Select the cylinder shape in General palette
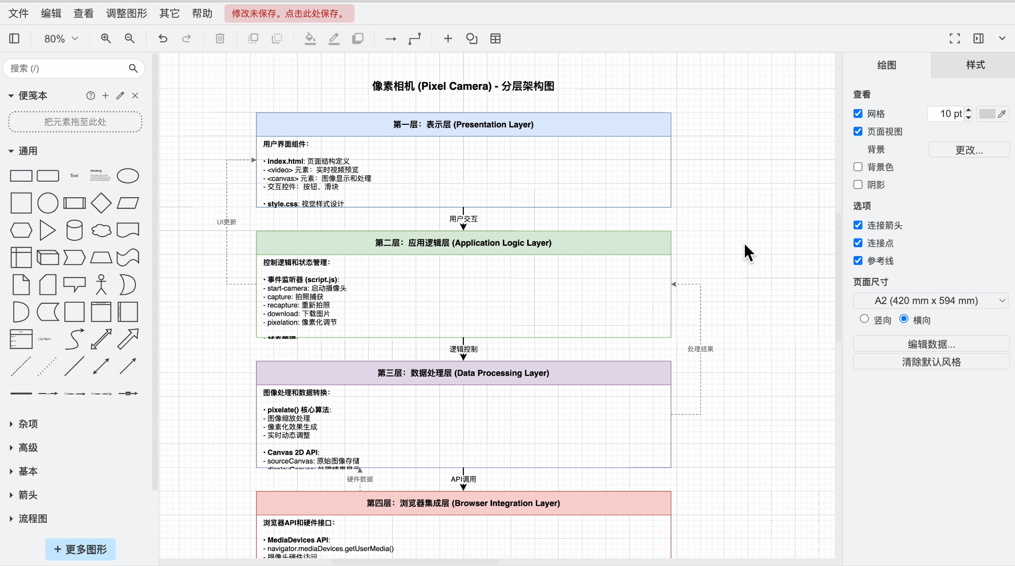This screenshot has width=1015, height=566. (x=74, y=230)
